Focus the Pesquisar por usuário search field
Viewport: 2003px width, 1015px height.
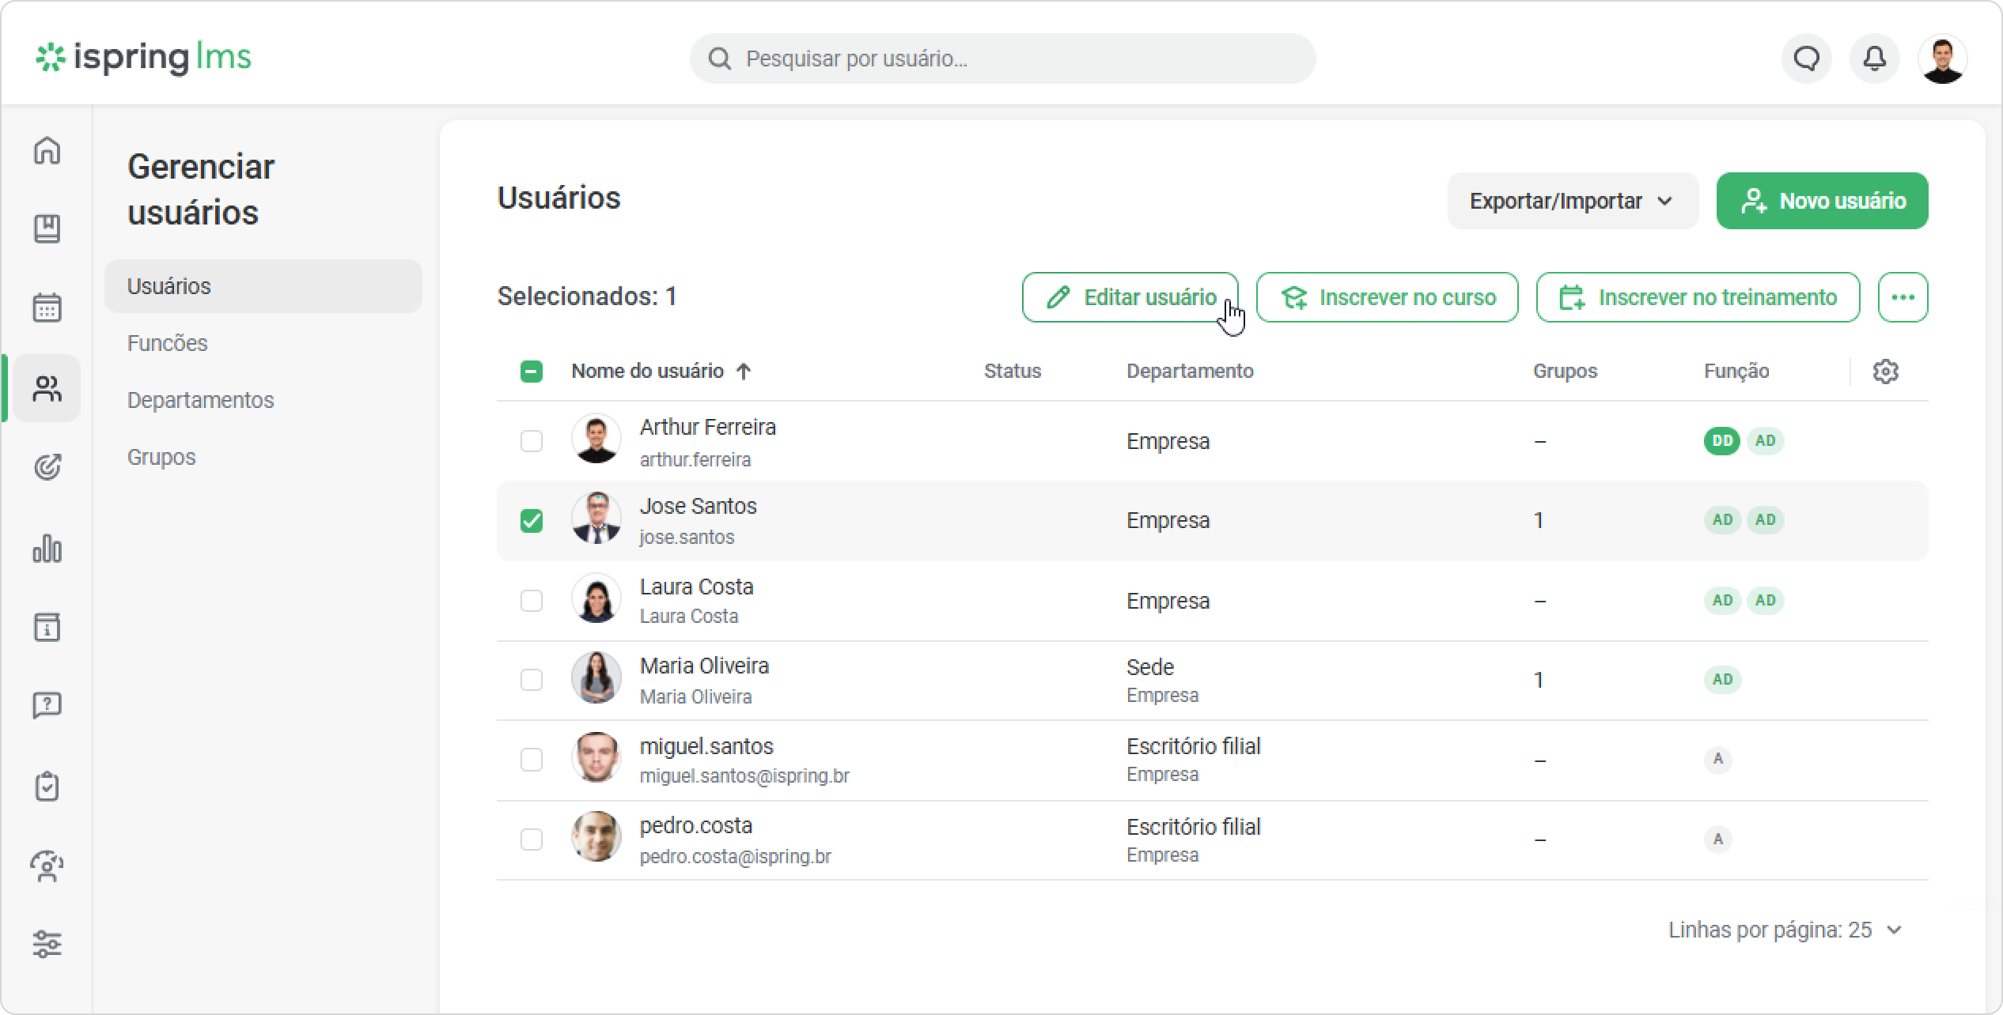1002,58
